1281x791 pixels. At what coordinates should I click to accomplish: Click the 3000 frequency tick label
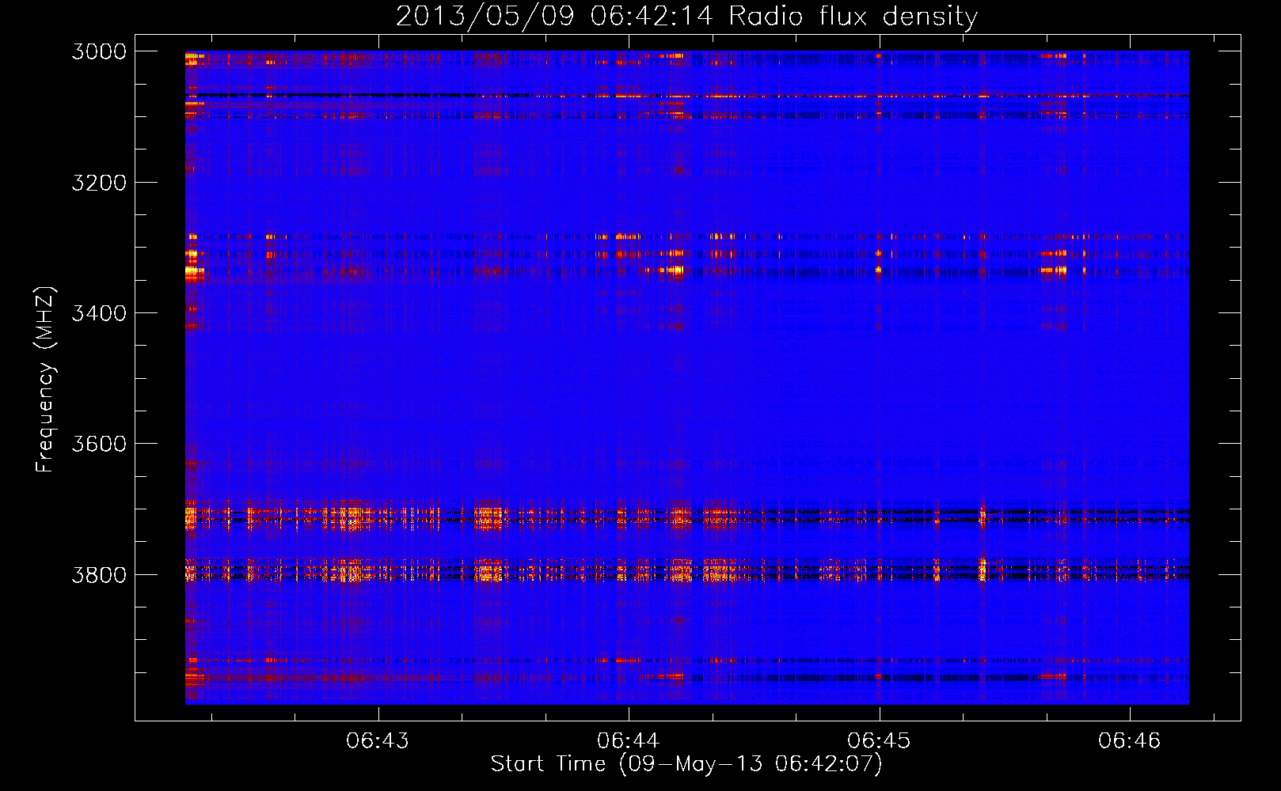(99, 51)
